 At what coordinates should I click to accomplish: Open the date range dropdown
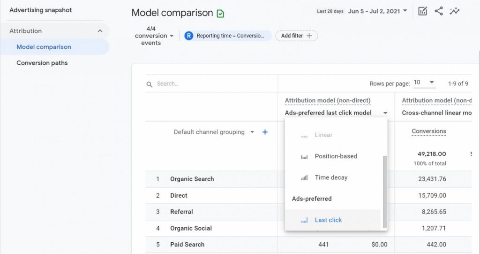coord(377,11)
